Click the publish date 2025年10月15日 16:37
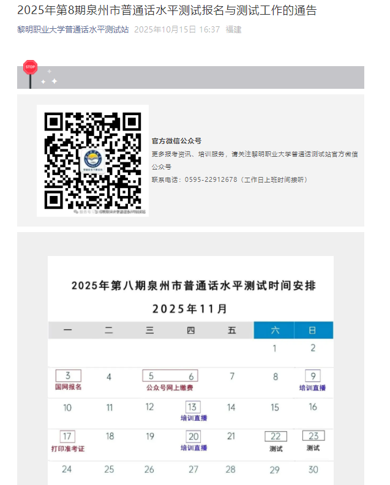The width and height of the screenshot is (390, 485). coord(176,29)
